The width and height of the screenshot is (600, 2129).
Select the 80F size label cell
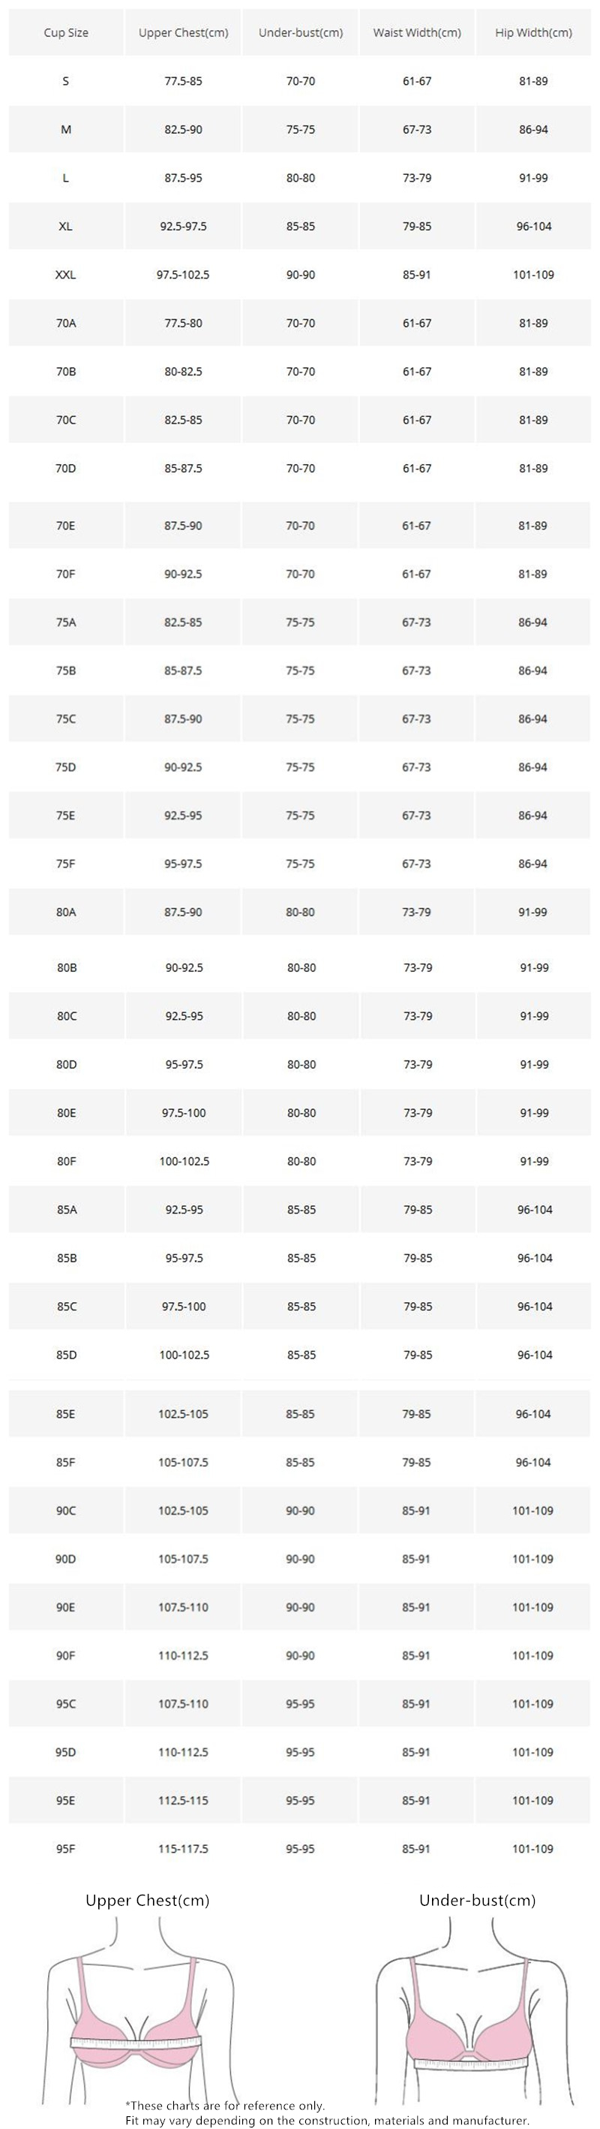click(x=66, y=1161)
